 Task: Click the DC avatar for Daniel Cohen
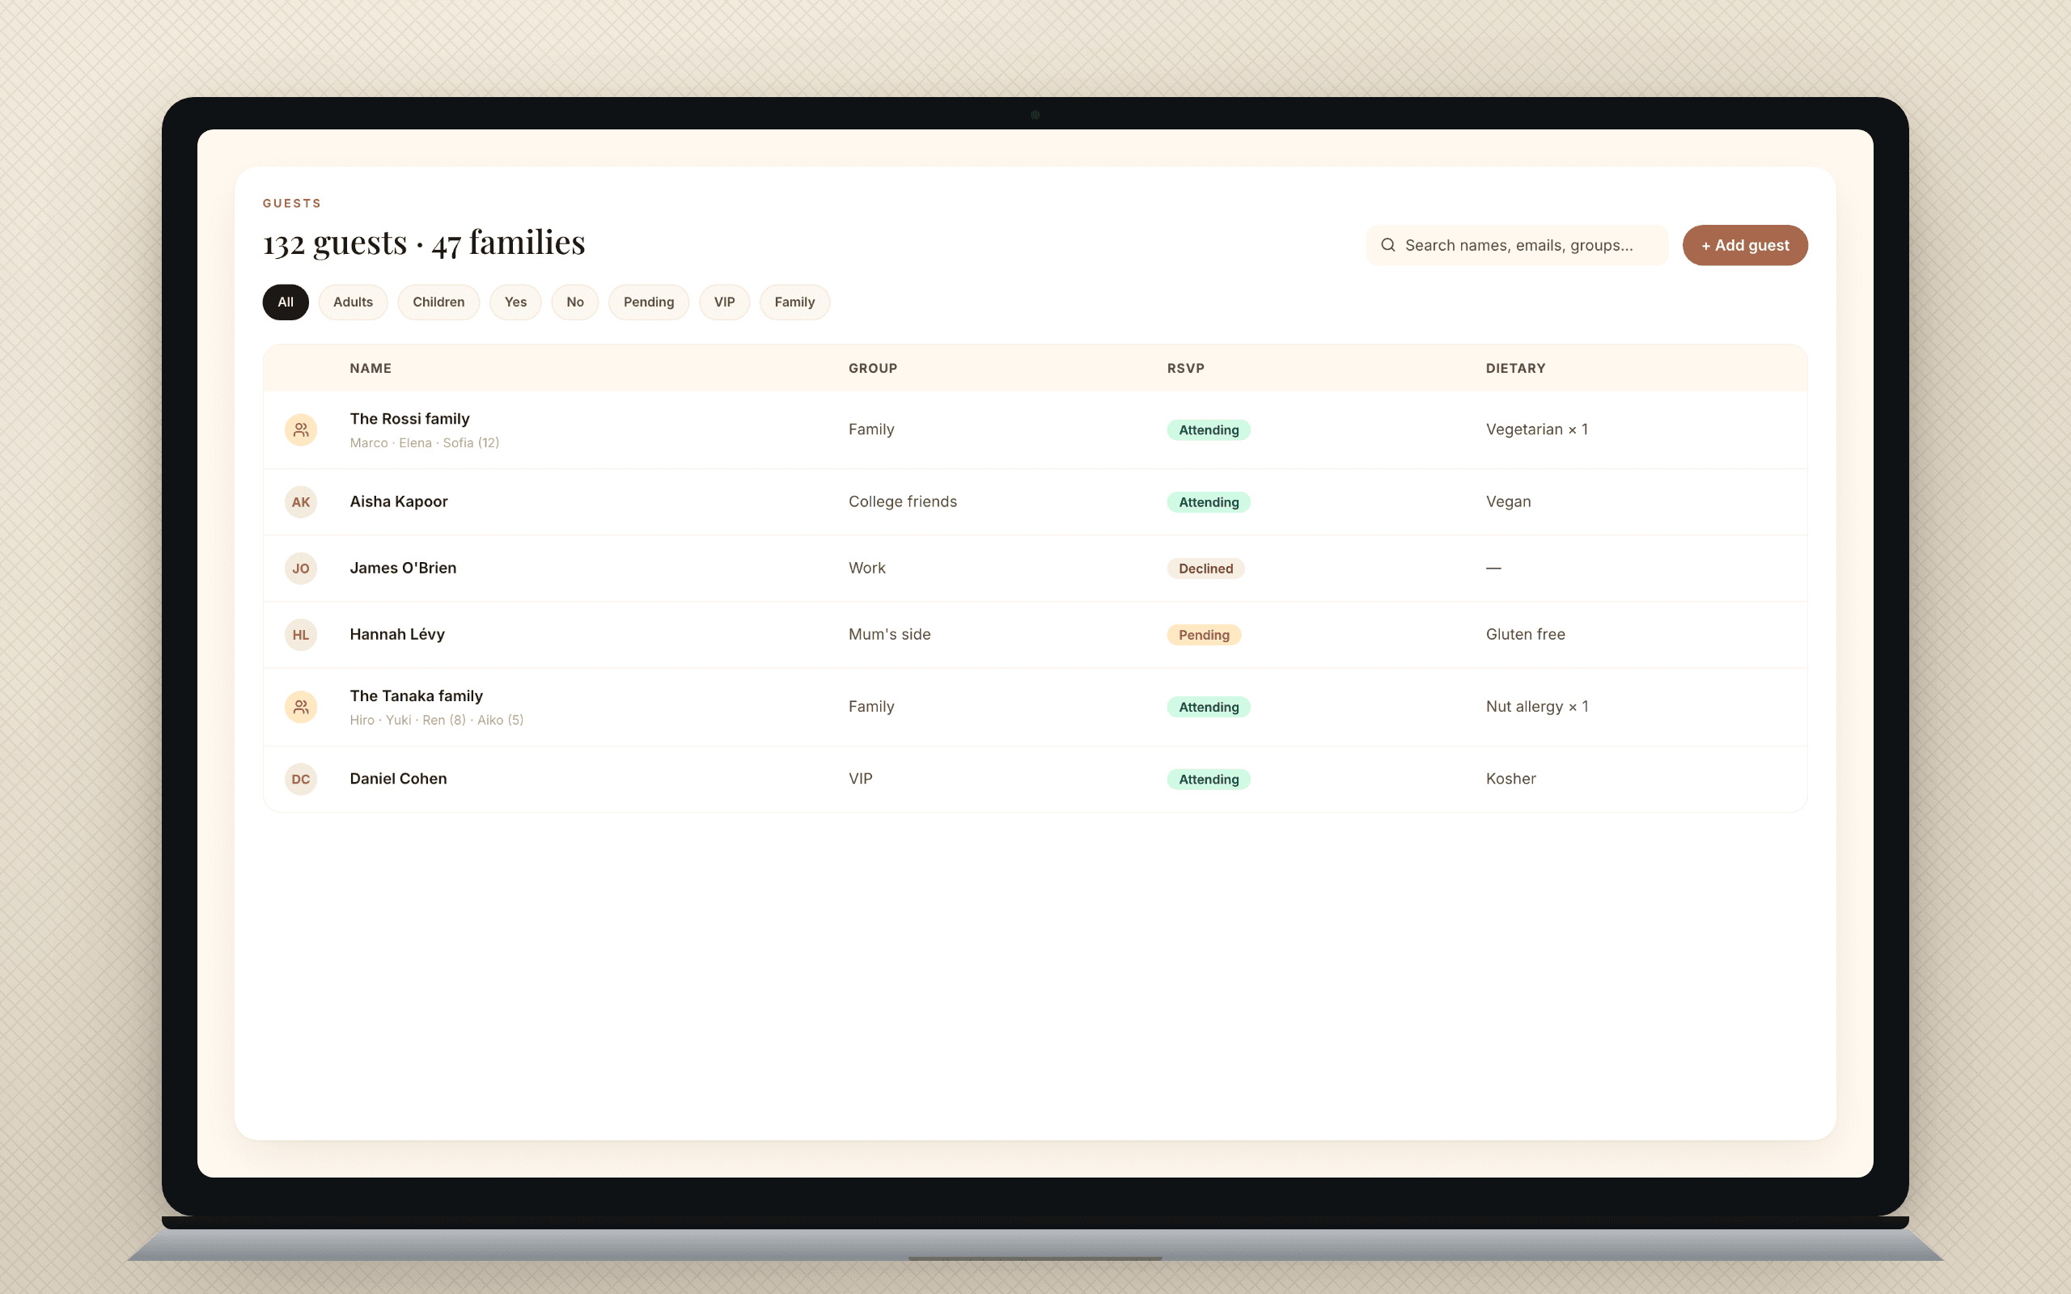click(300, 779)
